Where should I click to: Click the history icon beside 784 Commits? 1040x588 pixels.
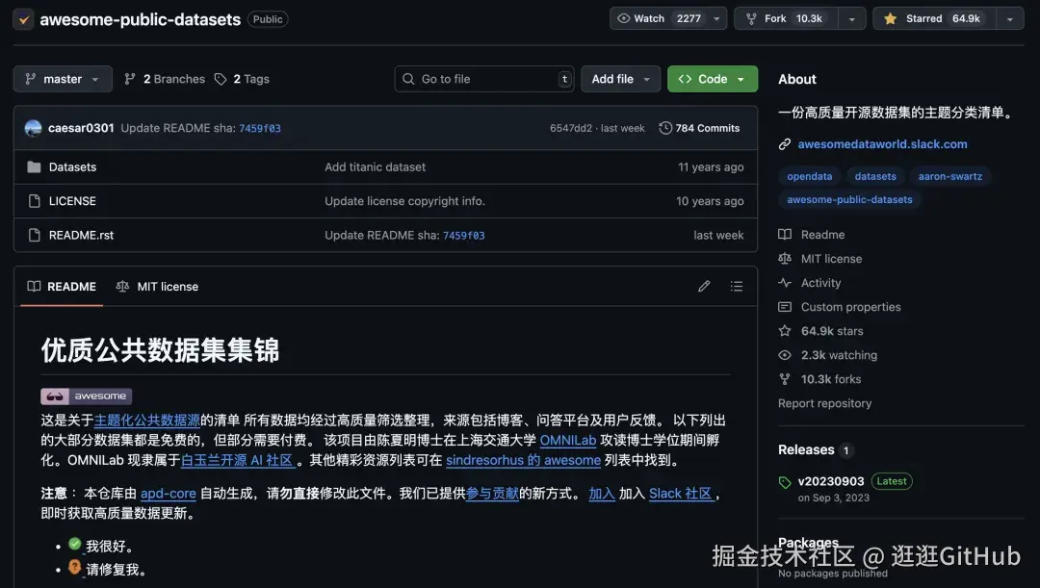pyautogui.click(x=665, y=127)
